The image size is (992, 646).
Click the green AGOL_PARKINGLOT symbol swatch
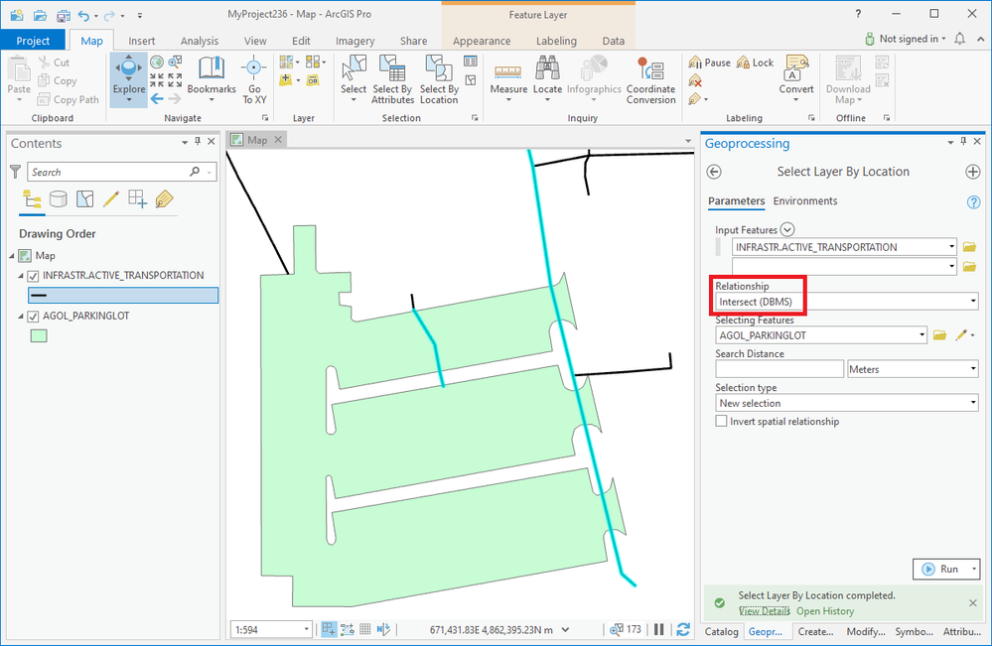[x=38, y=335]
